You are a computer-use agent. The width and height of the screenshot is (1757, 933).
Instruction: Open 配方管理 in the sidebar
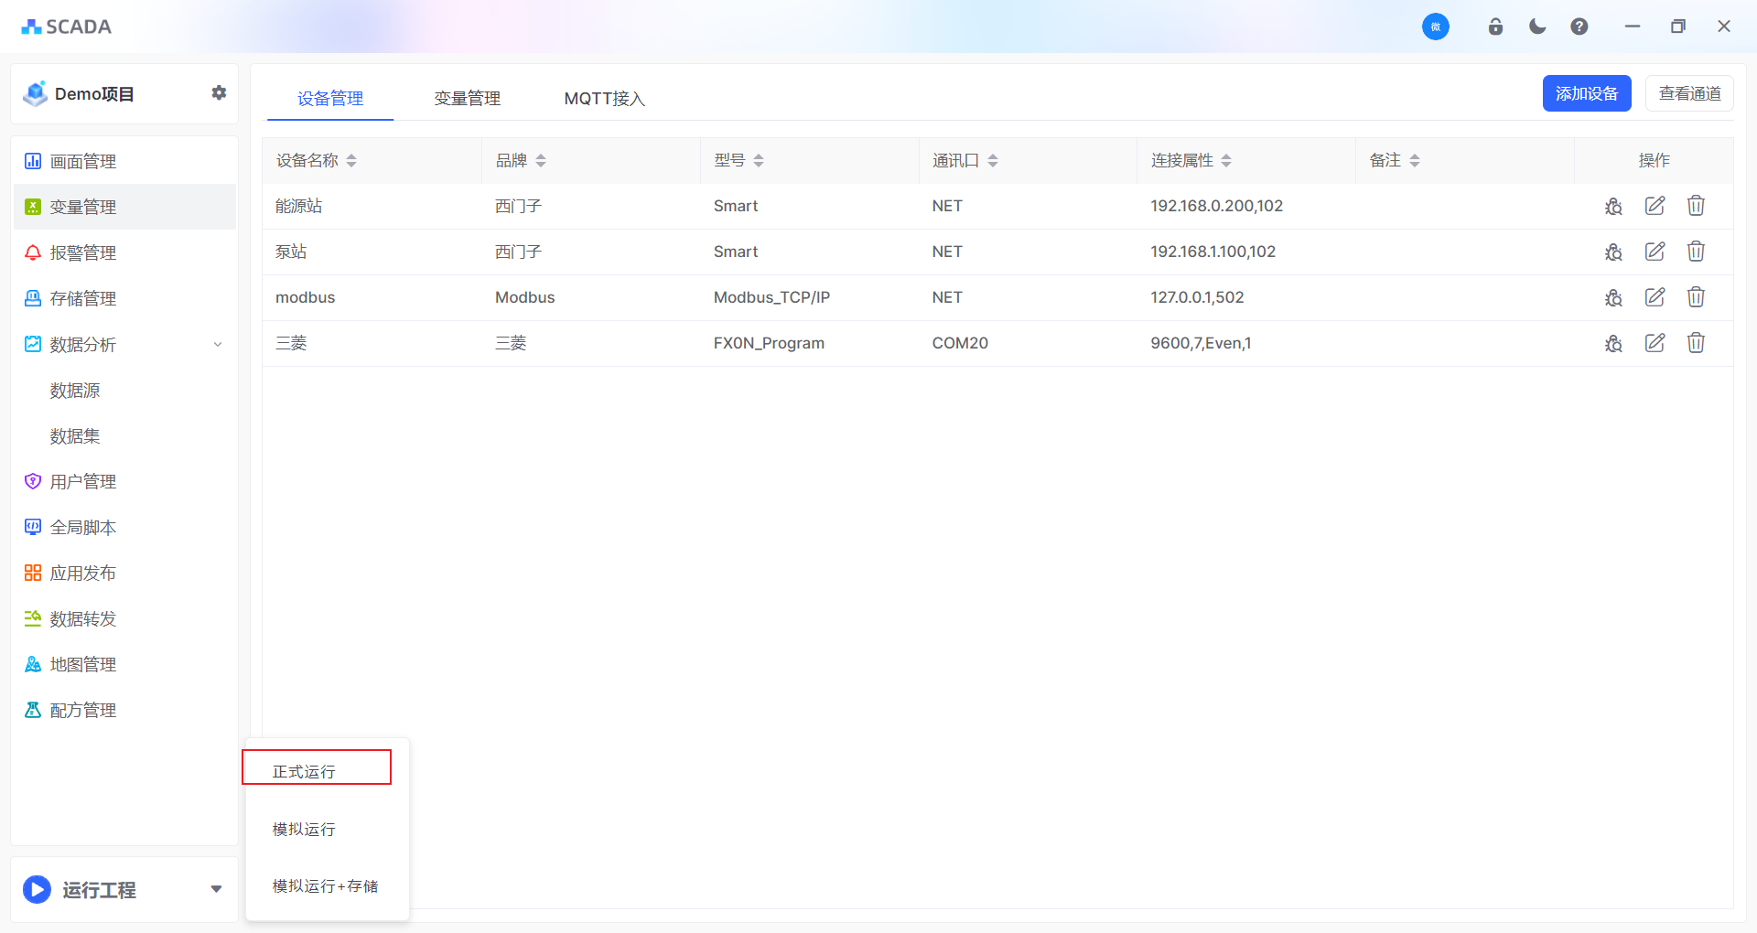tap(83, 711)
